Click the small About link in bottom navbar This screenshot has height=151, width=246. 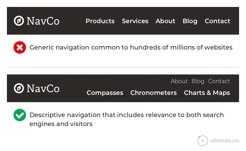[x=179, y=81]
